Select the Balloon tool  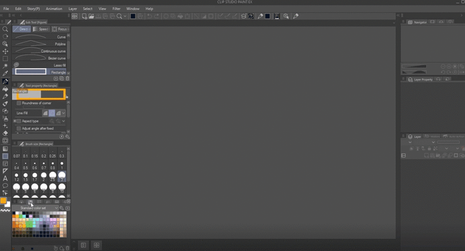tap(5, 186)
